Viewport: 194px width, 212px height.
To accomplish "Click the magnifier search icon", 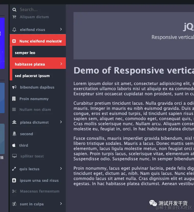I will [x=14, y=9].
